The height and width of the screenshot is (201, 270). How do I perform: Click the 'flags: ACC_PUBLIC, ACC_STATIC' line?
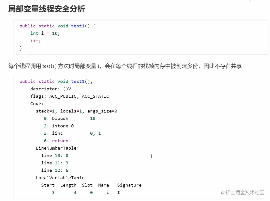point(70,96)
